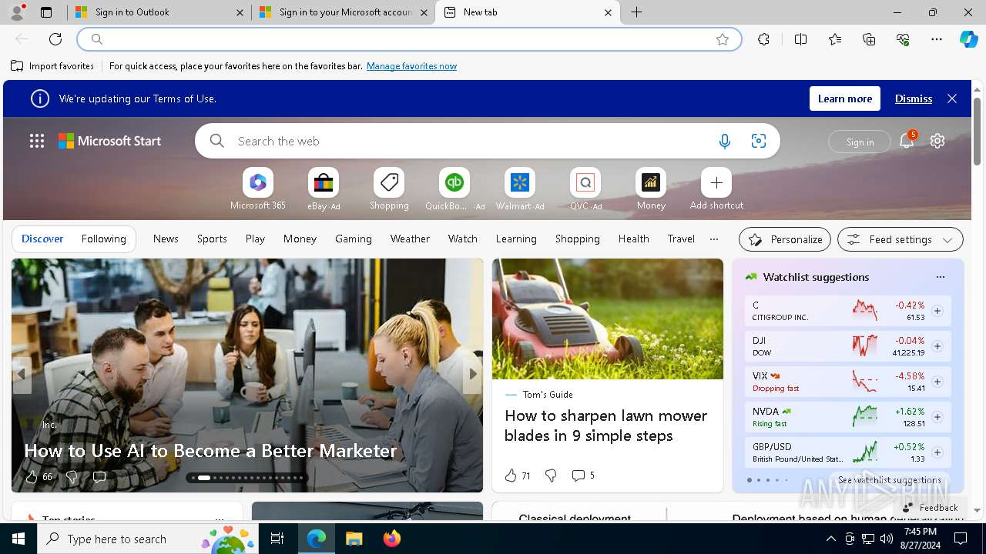
Task: Start voice search with microphone icon
Action: tap(724, 141)
